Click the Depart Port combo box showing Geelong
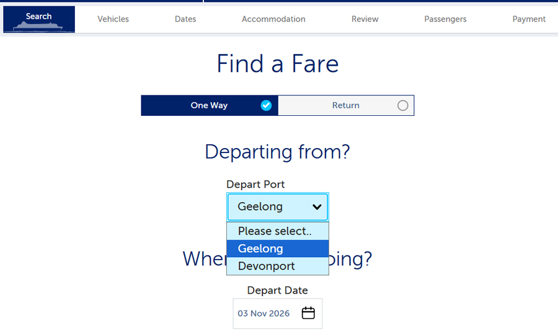The height and width of the screenshot is (334, 558). point(278,207)
